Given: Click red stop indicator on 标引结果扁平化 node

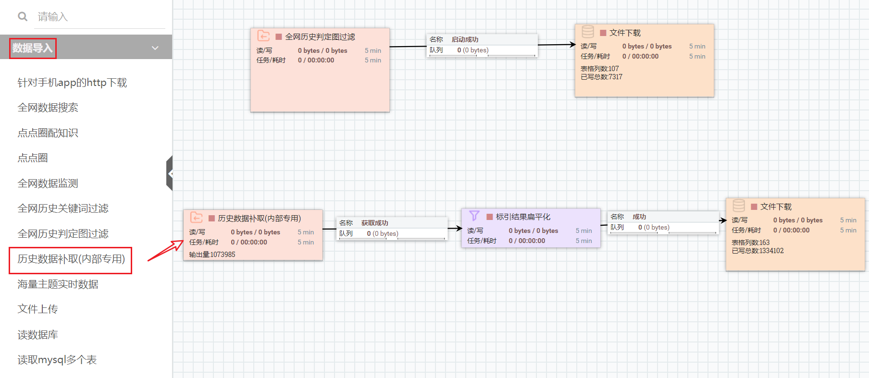Looking at the screenshot, I should [x=490, y=217].
